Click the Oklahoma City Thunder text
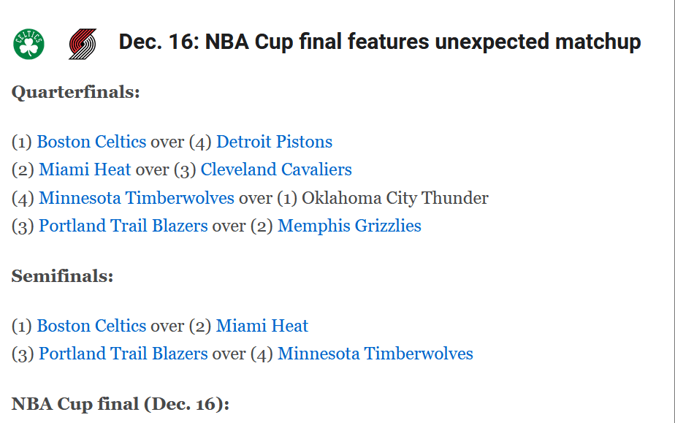This screenshot has height=423, width=675. coord(395,198)
